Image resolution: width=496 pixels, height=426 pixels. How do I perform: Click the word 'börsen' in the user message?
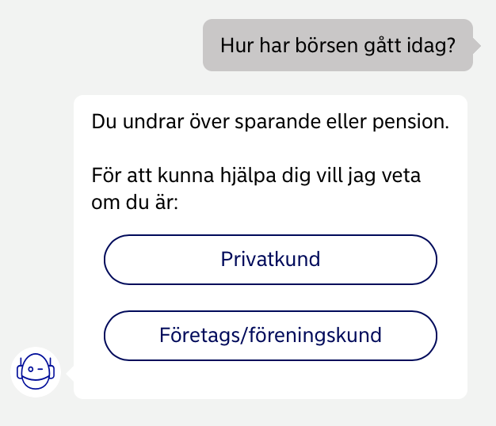[x=326, y=45]
